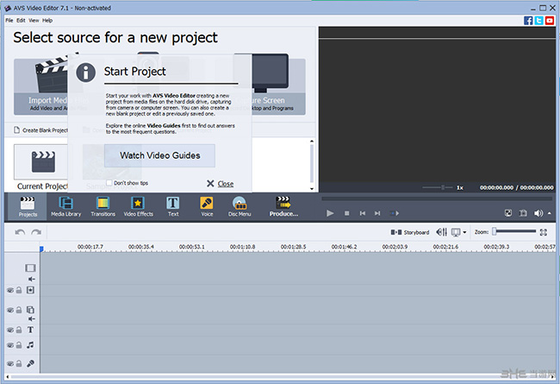Select the text track T icon
Viewport: 560px width, 384px height.
[30, 330]
